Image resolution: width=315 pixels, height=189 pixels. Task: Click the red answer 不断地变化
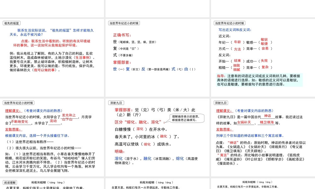click(x=20, y=122)
